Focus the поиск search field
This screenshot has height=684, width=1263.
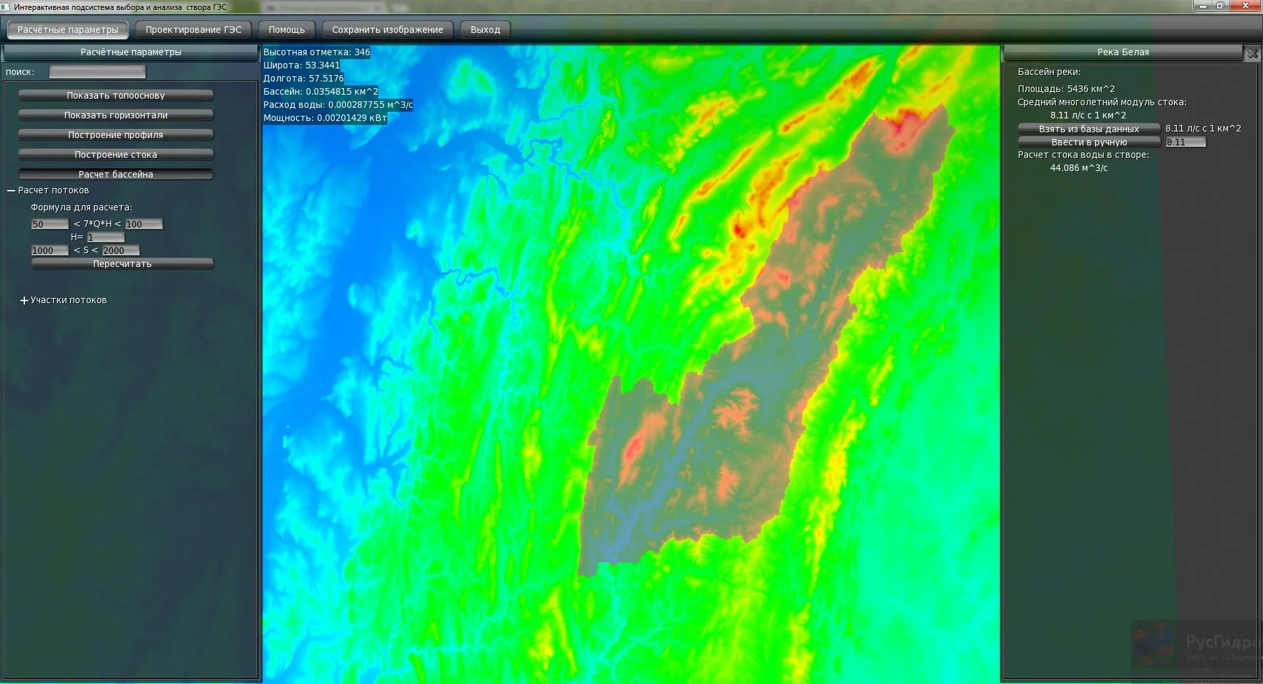click(x=97, y=72)
